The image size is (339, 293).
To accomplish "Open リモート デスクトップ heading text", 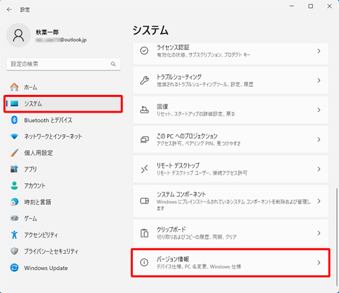I will (178, 165).
